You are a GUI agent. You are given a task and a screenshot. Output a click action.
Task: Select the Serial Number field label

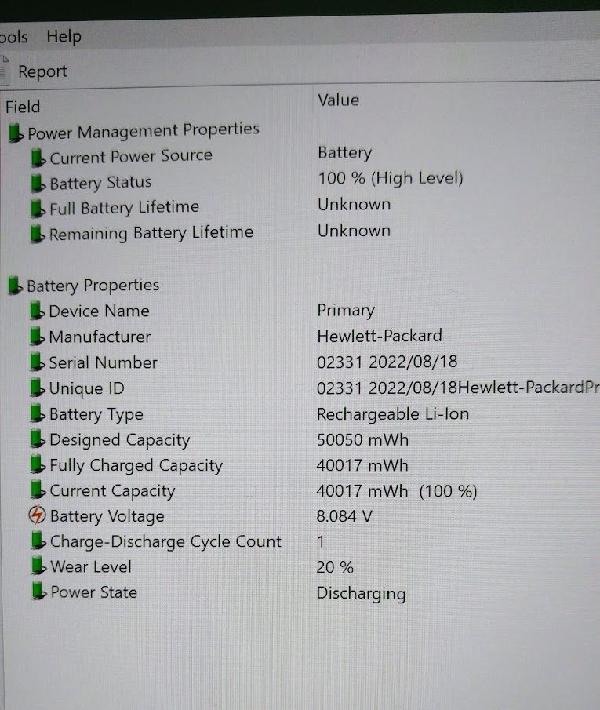pyautogui.click(x=103, y=362)
